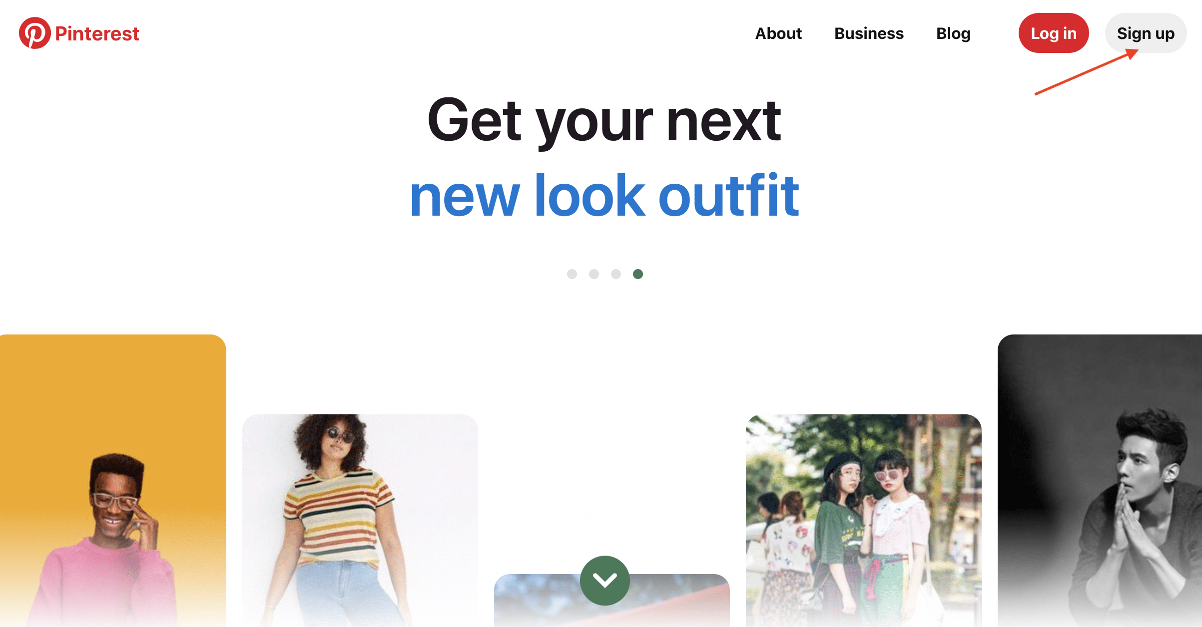
Task: Click the Blog link
Action: click(x=954, y=33)
